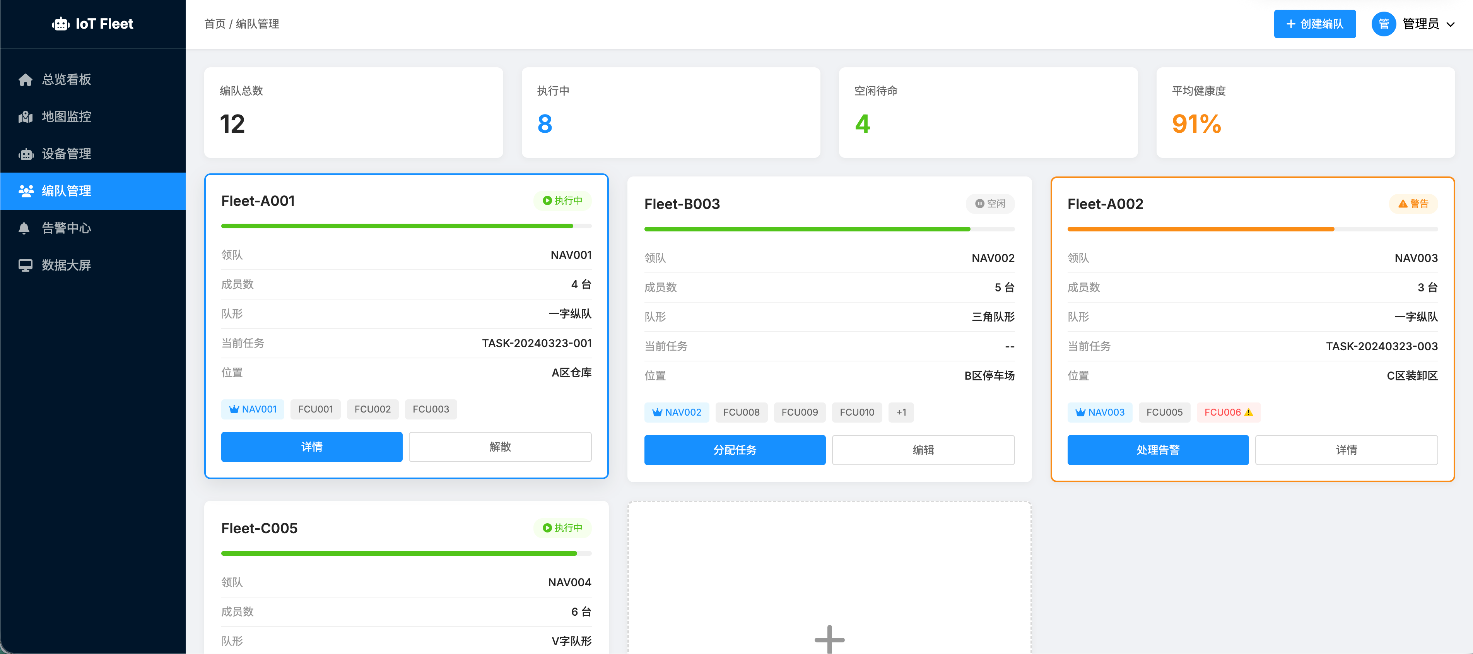
Task: Click the A区仓库 location value
Action: (x=572, y=373)
